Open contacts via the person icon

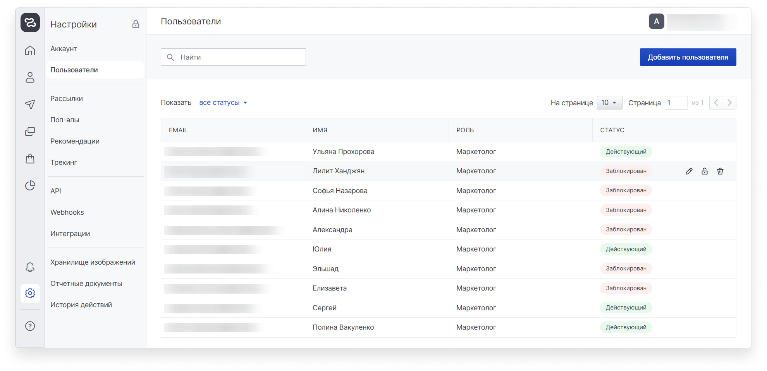pyautogui.click(x=30, y=77)
